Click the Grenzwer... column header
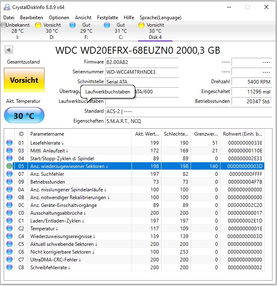 pyautogui.click(x=206, y=134)
